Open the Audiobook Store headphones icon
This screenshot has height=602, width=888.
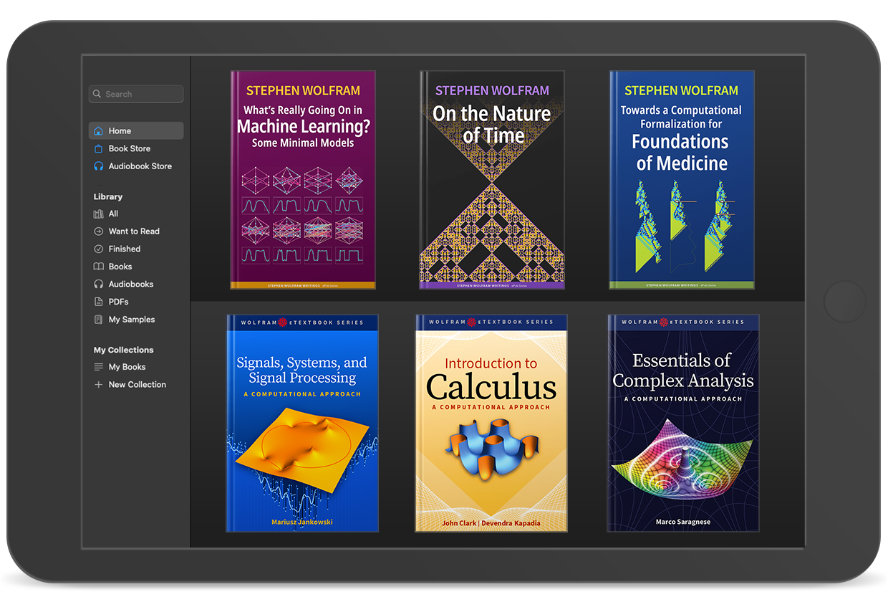pyautogui.click(x=99, y=166)
